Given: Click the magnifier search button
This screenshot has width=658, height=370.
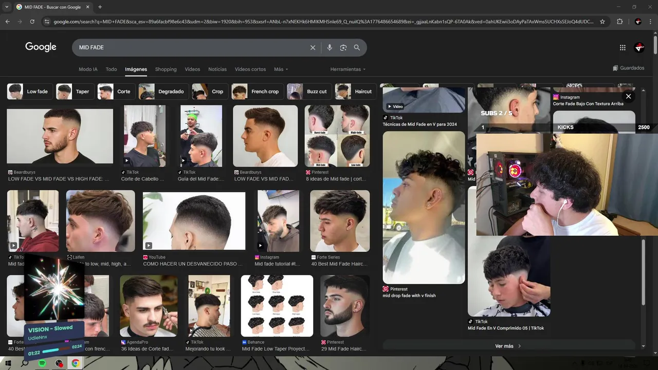Looking at the screenshot, I should coord(357,47).
